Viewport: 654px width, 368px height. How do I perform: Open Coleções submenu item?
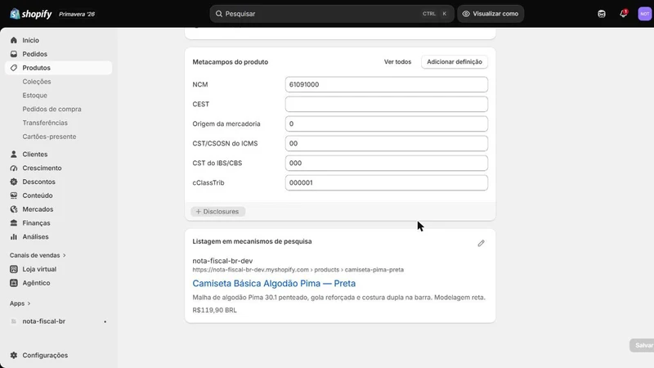point(37,81)
